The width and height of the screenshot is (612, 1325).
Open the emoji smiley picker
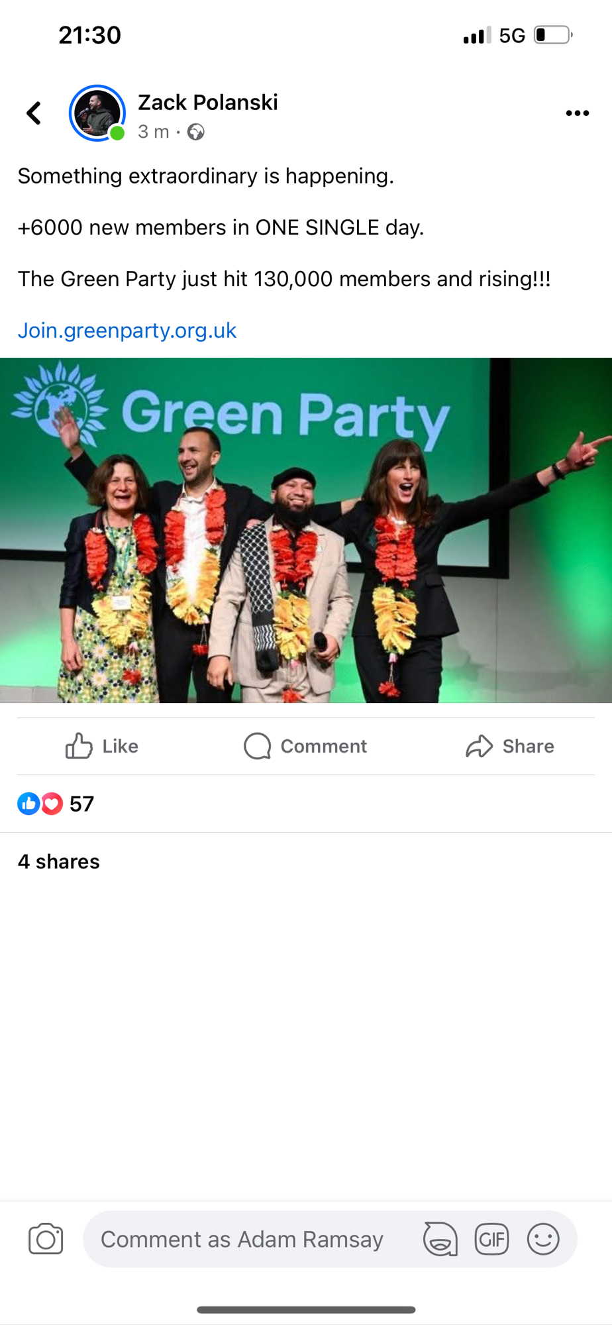point(543,1239)
